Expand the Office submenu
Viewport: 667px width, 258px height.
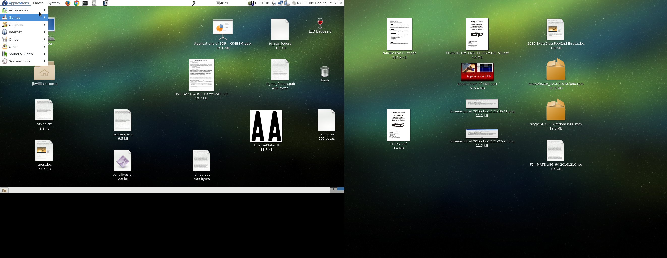pyautogui.click(x=24, y=39)
